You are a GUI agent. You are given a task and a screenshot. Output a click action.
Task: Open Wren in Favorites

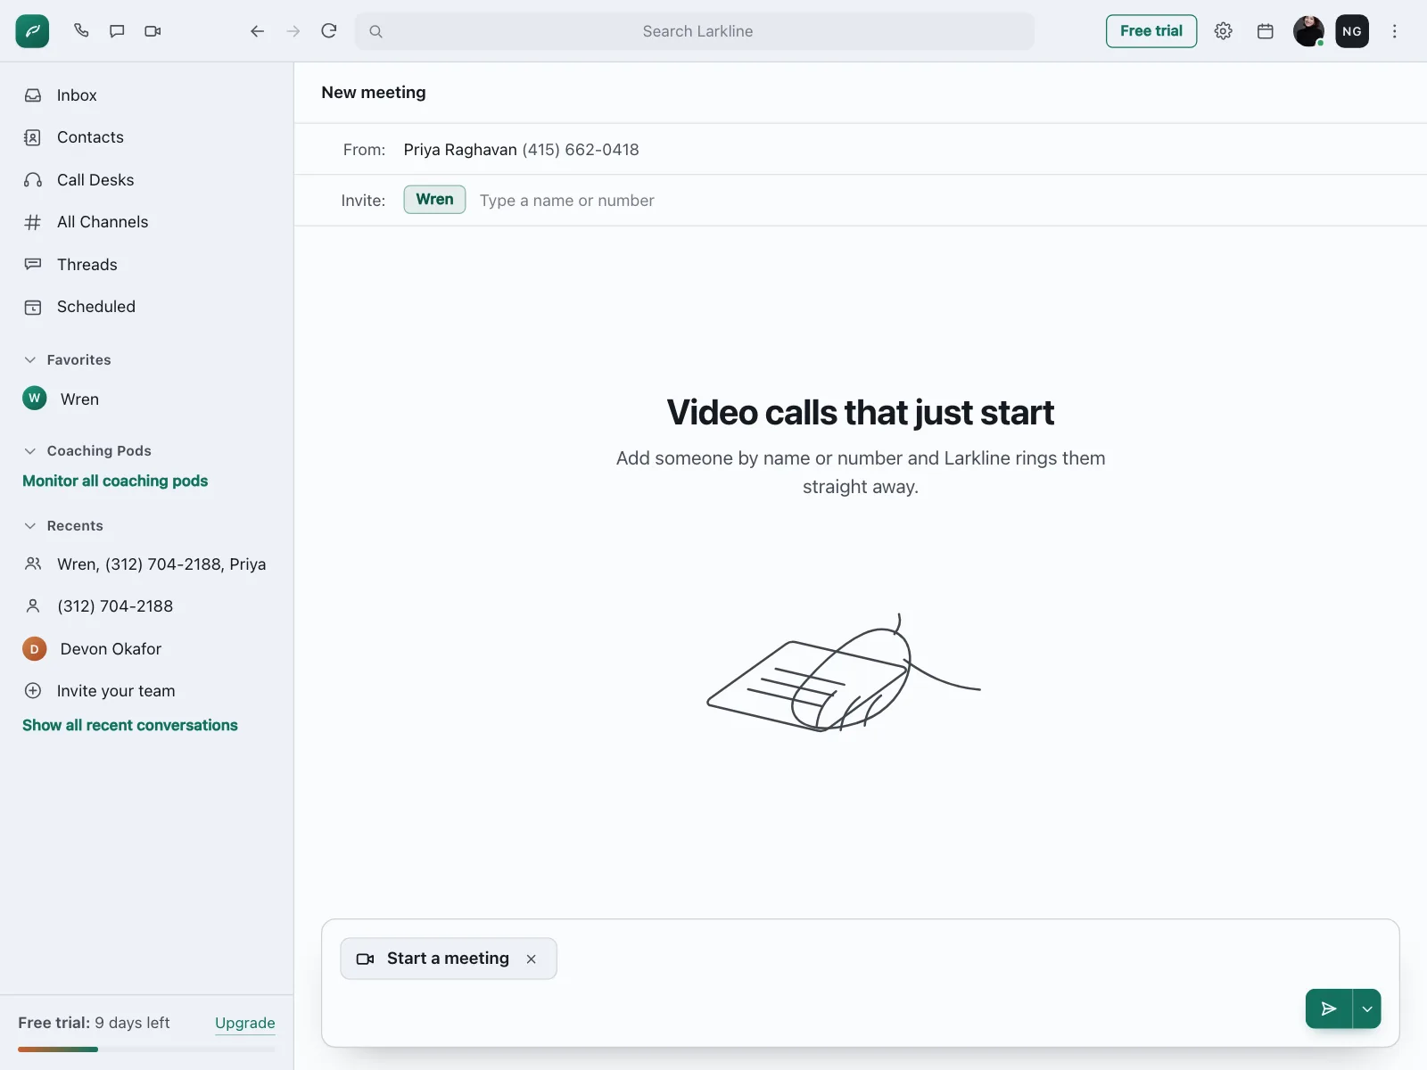(146, 399)
